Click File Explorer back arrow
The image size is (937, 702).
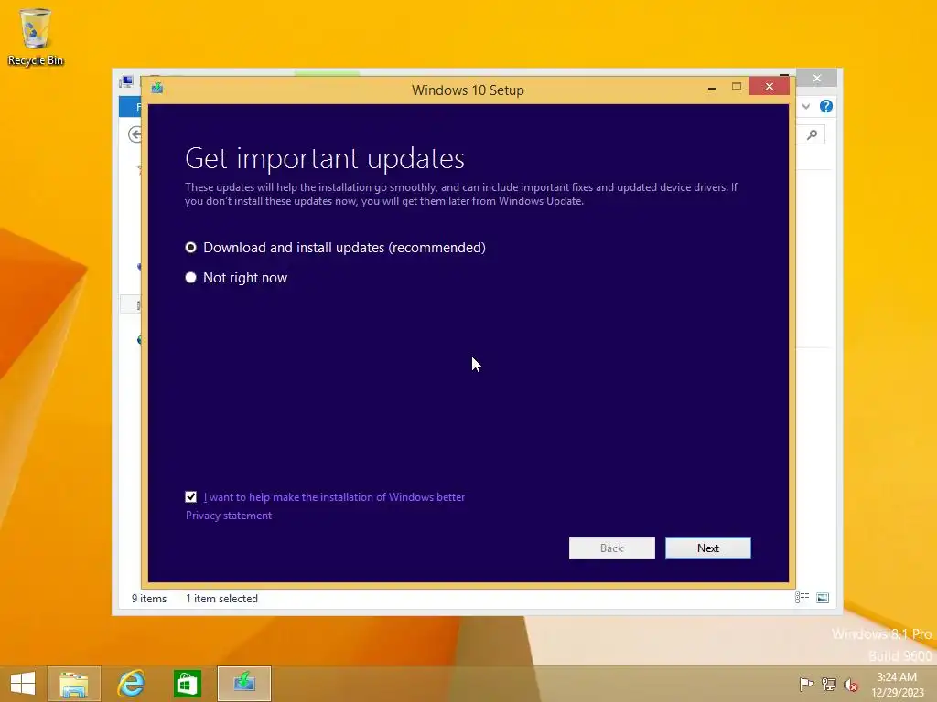tap(135, 134)
